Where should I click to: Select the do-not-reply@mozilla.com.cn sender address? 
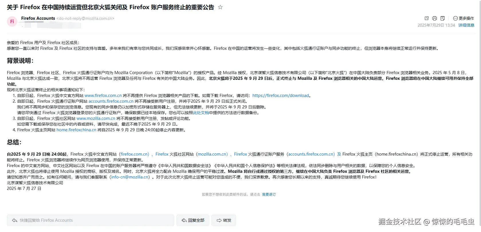(x=85, y=18)
